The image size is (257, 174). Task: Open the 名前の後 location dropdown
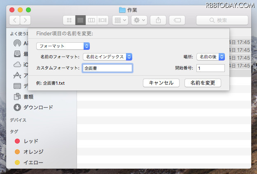click(210, 57)
